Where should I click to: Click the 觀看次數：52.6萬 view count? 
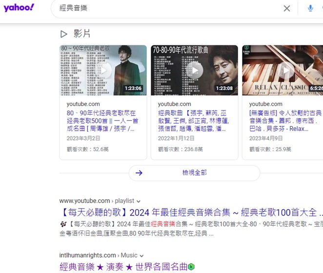(87, 149)
